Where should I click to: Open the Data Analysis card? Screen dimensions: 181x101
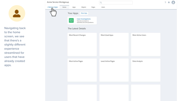click(146, 70)
